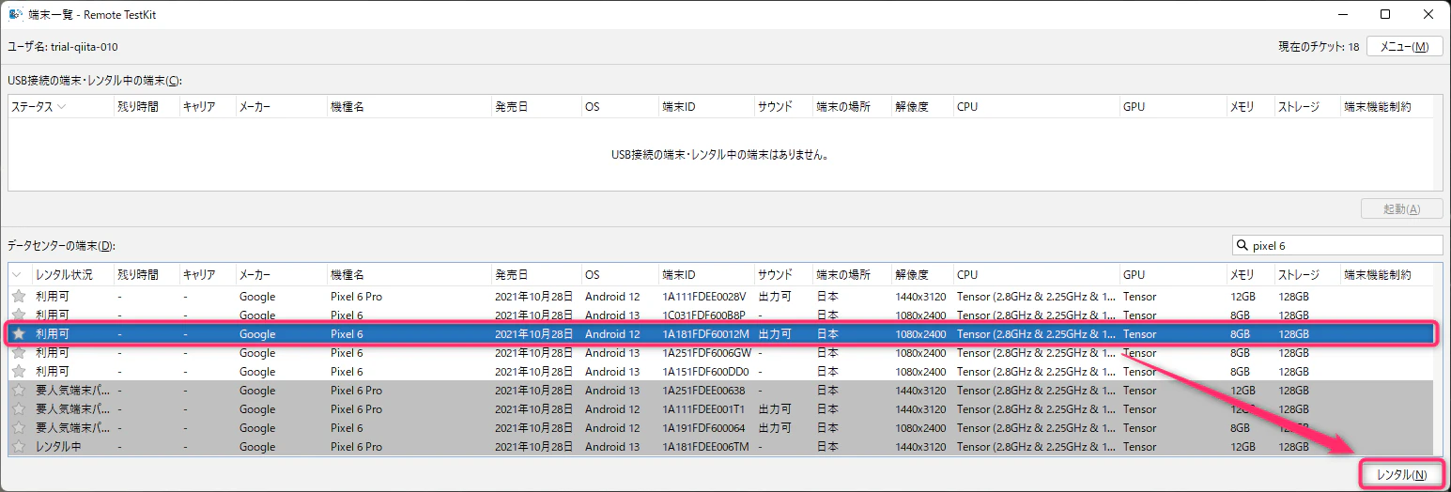Click the disabled 起動(A) launch button
1451x492 pixels.
point(1402,208)
